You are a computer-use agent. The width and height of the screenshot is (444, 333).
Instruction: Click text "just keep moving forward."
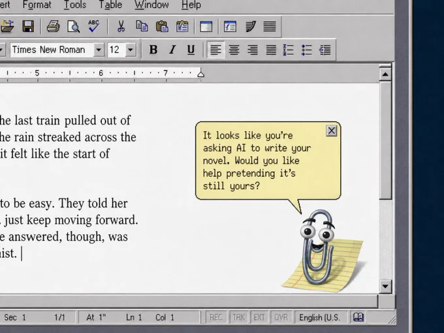71,220
